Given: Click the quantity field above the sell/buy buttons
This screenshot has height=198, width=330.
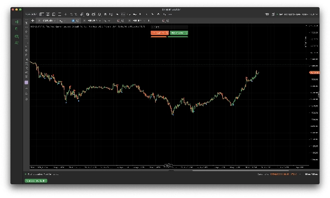Looking at the screenshot, I should [x=169, y=27].
